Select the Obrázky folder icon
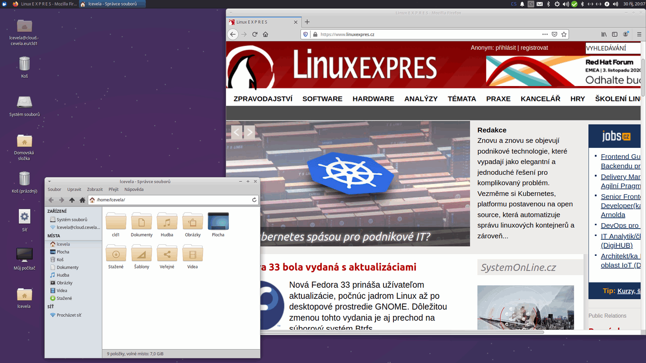This screenshot has height=363, width=646. 192,221
